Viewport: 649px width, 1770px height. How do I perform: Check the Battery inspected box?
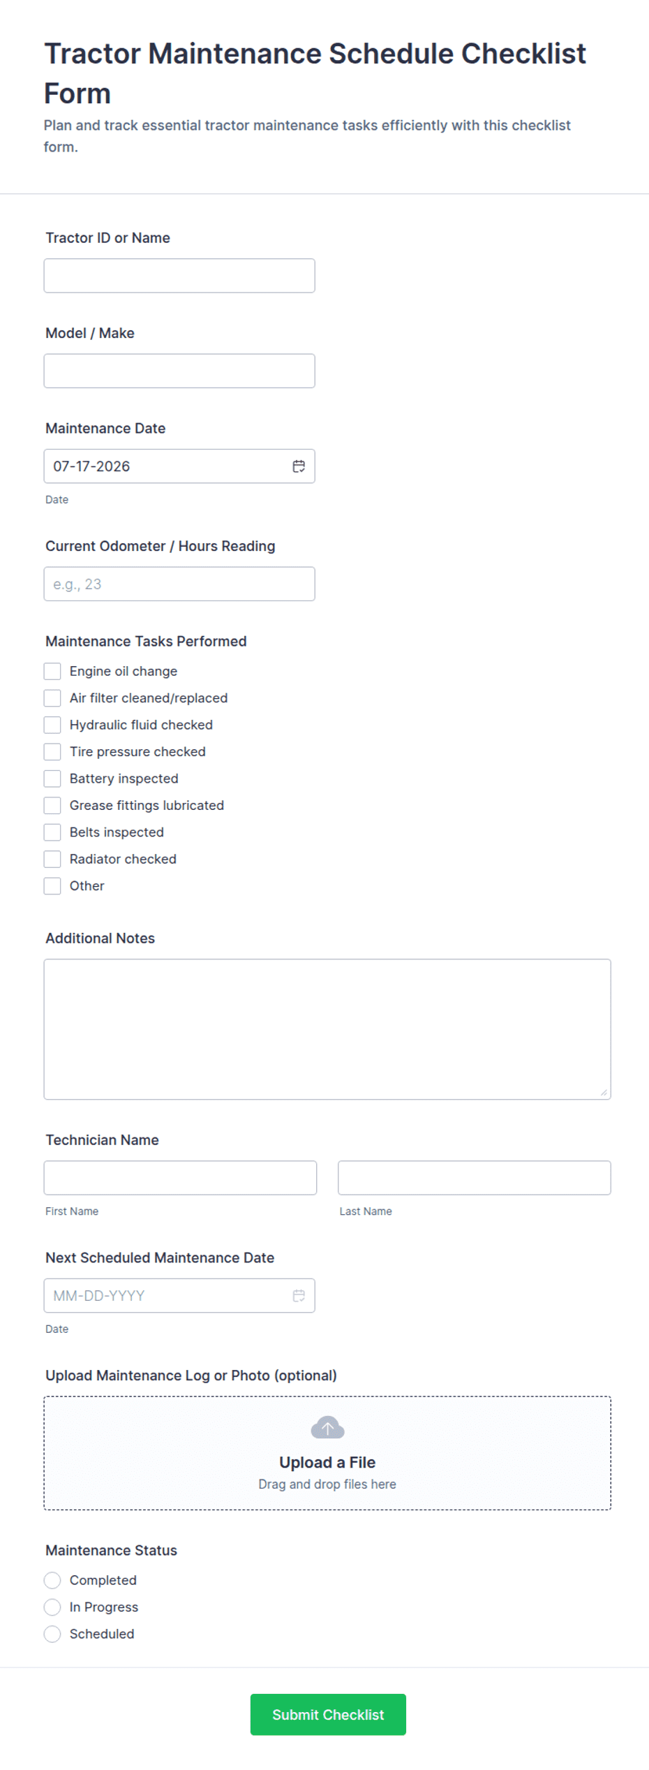coord(52,779)
